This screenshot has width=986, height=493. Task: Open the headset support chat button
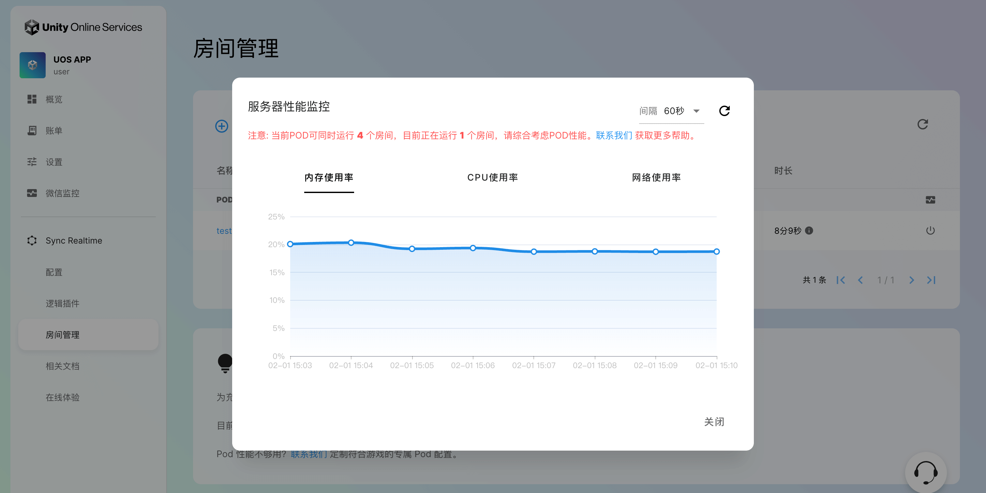tap(926, 473)
